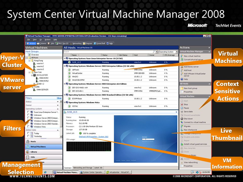Collapse the Operating system filter section
The image size is (243, 182).
coord(58,109)
